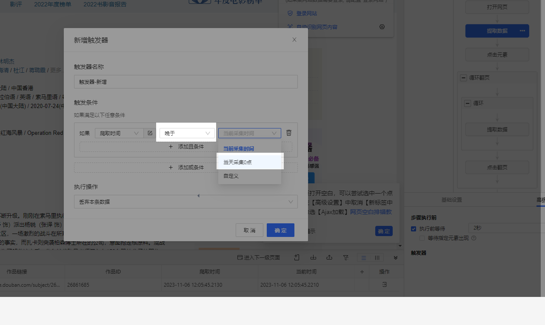Viewport: 545px width, 325px height.
Task: Click 添加或条件 button
Action: [186, 167]
